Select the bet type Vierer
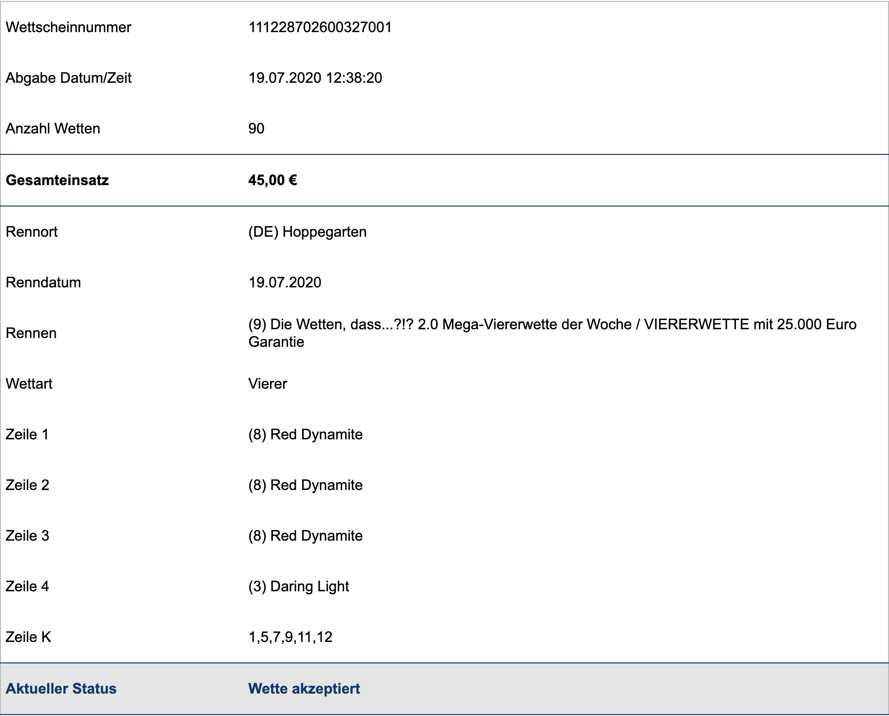889x716 pixels. coord(268,384)
